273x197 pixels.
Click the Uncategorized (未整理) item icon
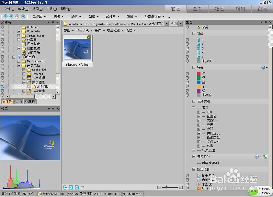(198, 184)
